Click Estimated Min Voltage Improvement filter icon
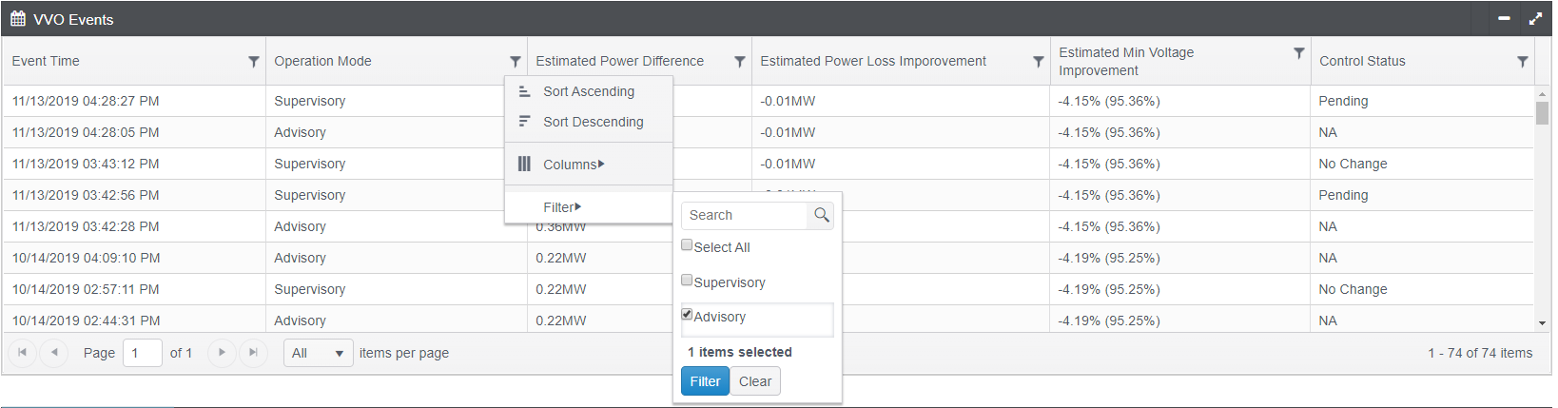 pos(1298,53)
